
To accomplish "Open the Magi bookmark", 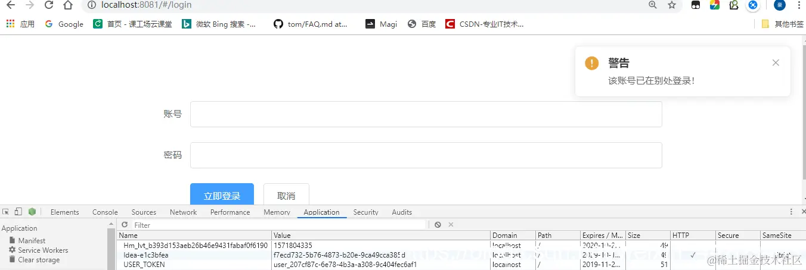I will click(x=381, y=24).
